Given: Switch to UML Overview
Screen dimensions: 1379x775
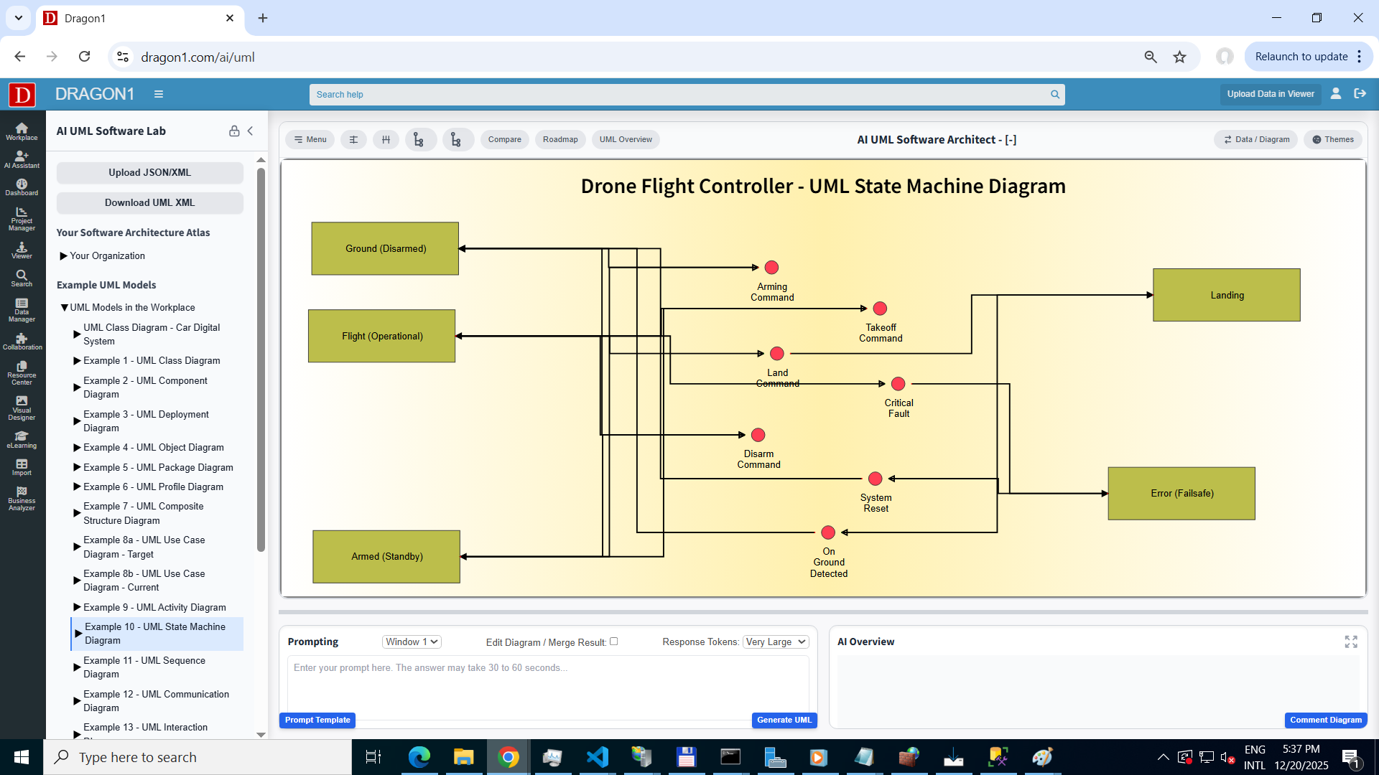Looking at the screenshot, I should point(625,139).
